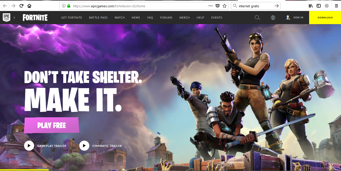Go to the Events page
The width and height of the screenshot is (341, 171).
(x=217, y=18)
